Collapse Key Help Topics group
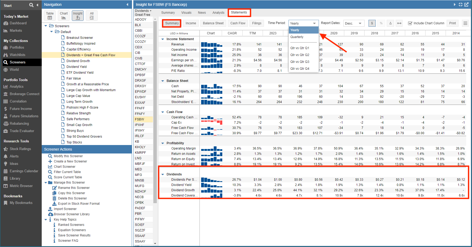472x247 pixels. point(46,220)
